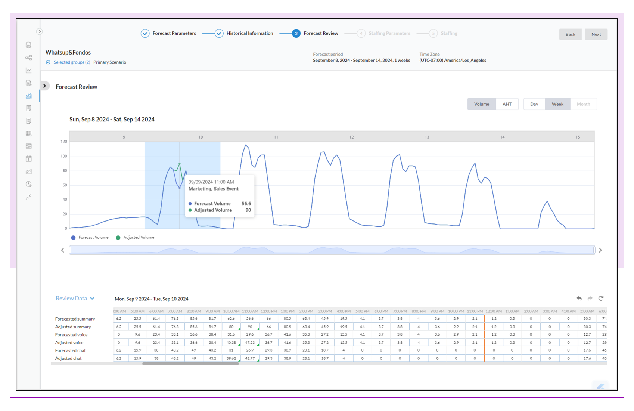The image size is (634, 411).
Task: Click the refresh icon above the data table
Action: click(x=601, y=298)
